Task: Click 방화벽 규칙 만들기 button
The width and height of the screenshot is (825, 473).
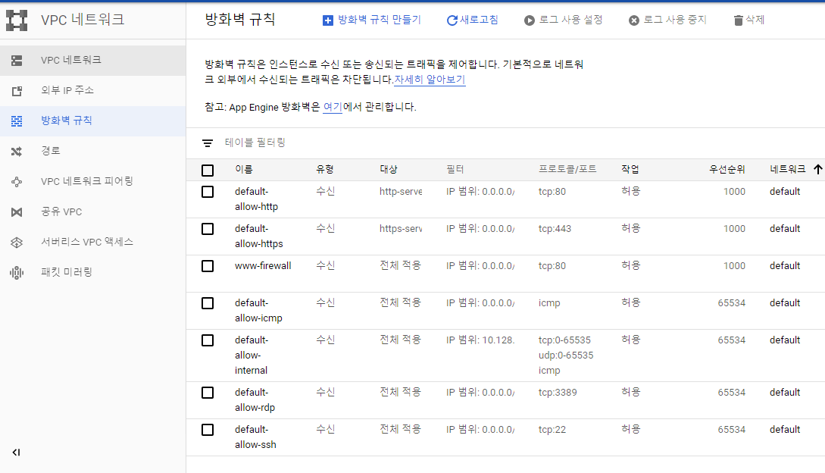Action: click(x=372, y=20)
